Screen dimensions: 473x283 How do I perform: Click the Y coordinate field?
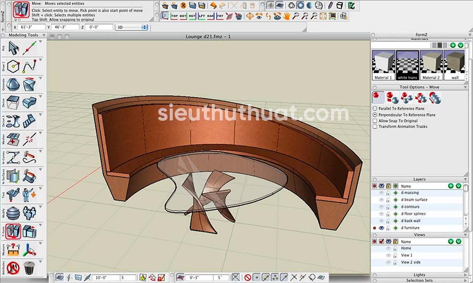[65, 27]
